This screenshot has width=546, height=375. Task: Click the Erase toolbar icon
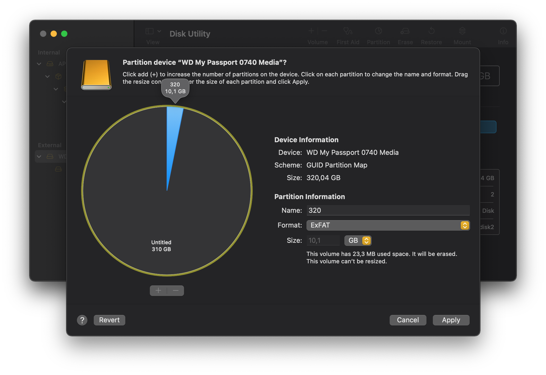(x=405, y=31)
